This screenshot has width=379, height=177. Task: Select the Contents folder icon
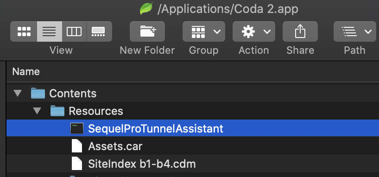coord(38,93)
